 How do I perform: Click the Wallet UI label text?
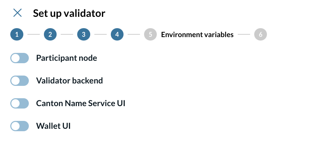point(53,126)
